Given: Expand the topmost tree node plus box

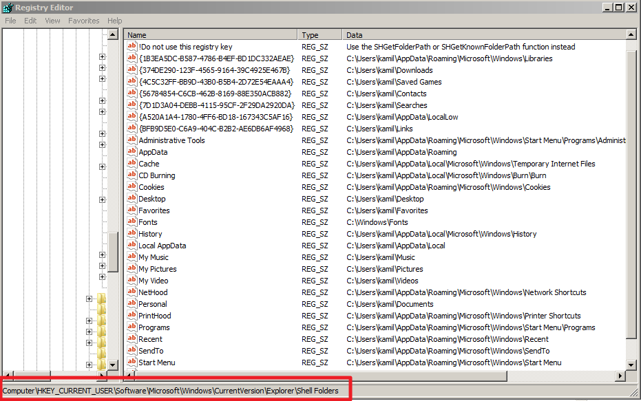Looking at the screenshot, I should [x=102, y=56].
